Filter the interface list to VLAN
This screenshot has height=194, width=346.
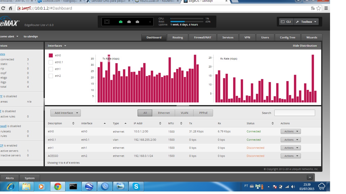pos(184,113)
